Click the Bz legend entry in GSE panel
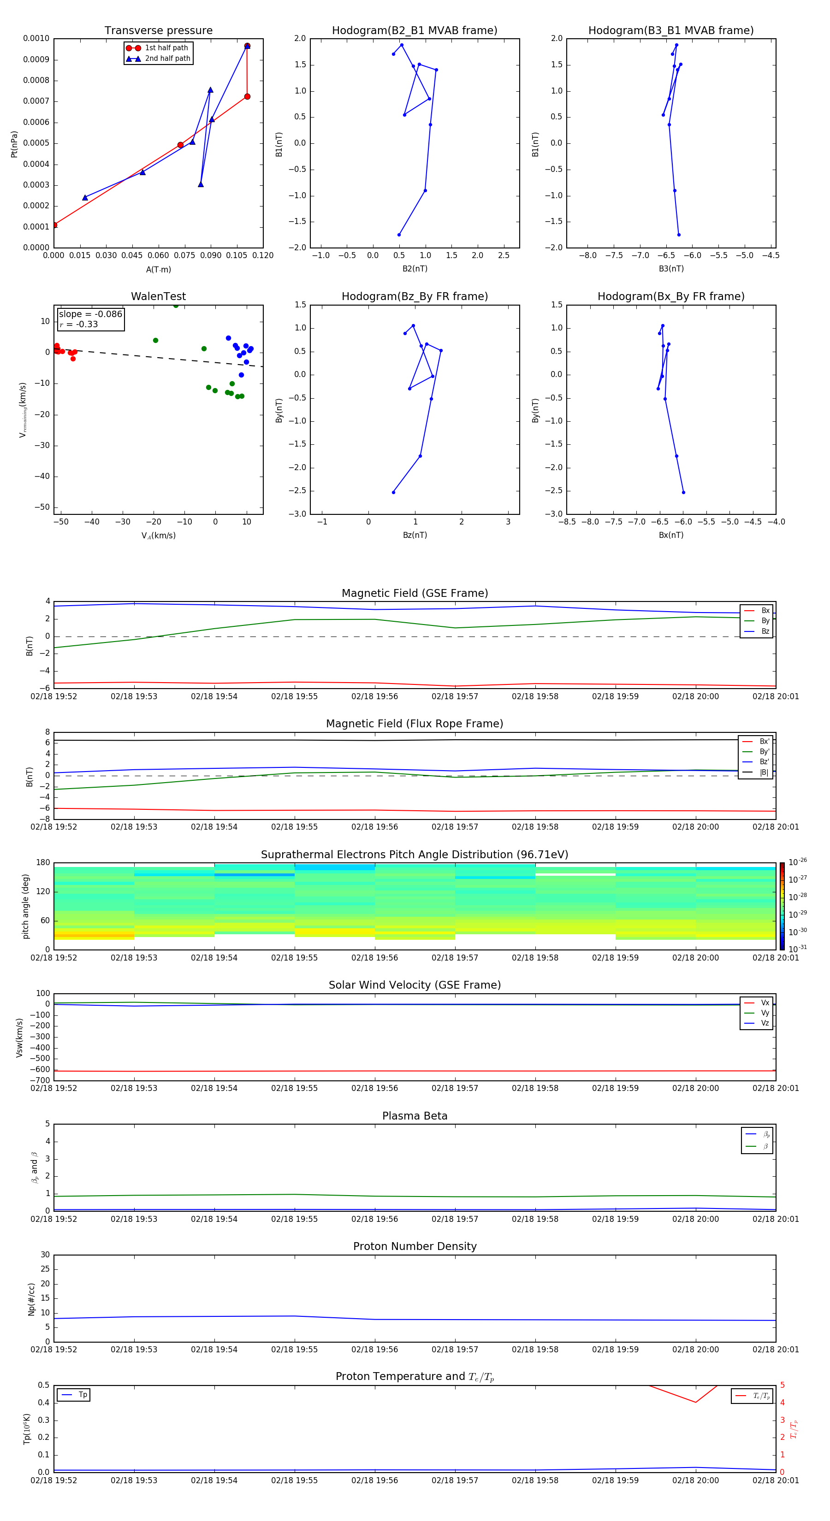This screenshot has height=1521, width=830. 757,632
